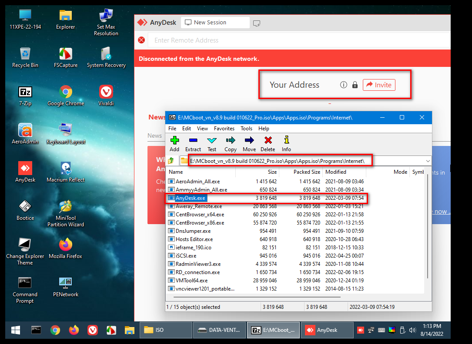Click the Extract toolbar icon

click(x=193, y=144)
